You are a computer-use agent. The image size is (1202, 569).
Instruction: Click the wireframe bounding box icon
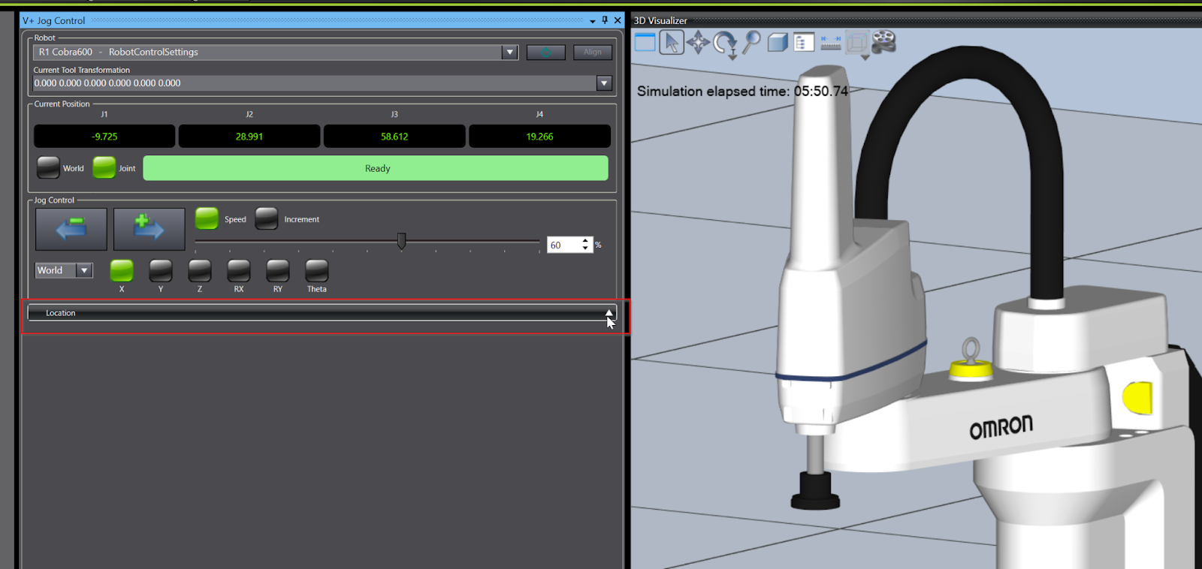856,43
